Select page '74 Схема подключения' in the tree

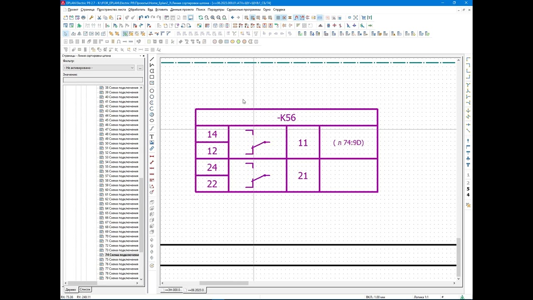122,255
